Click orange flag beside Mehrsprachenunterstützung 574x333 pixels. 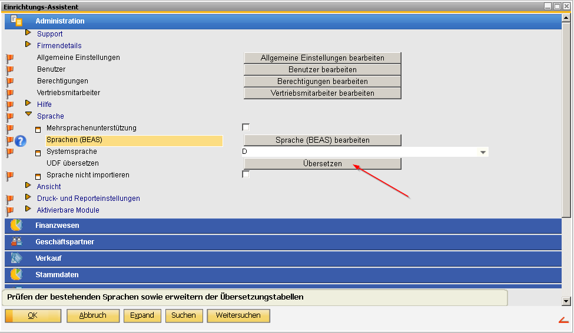[10, 129]
